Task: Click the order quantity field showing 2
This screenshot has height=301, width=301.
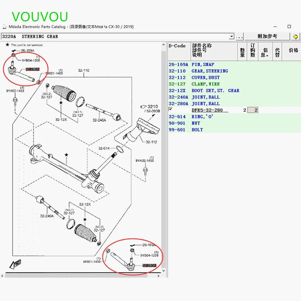Action: 253,110
